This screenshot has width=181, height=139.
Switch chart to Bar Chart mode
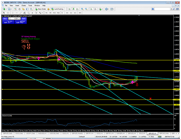(70, 9)
